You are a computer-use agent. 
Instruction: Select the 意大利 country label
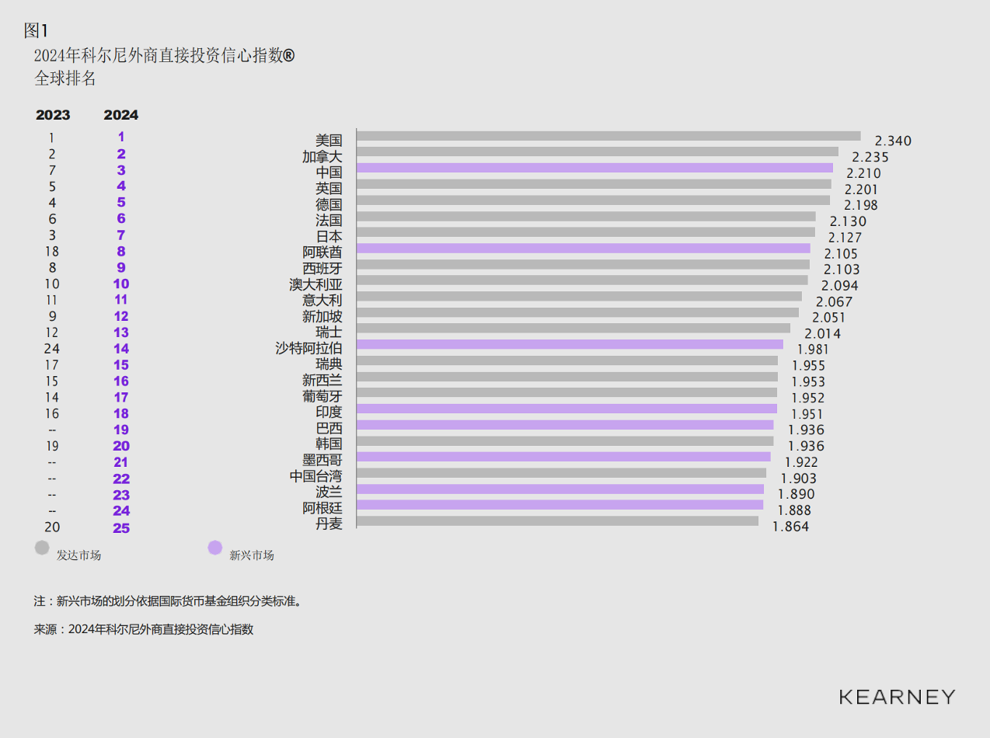point(322,300)
